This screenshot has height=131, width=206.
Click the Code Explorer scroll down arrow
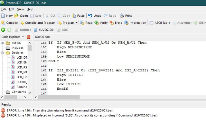[x=30, y=93]
